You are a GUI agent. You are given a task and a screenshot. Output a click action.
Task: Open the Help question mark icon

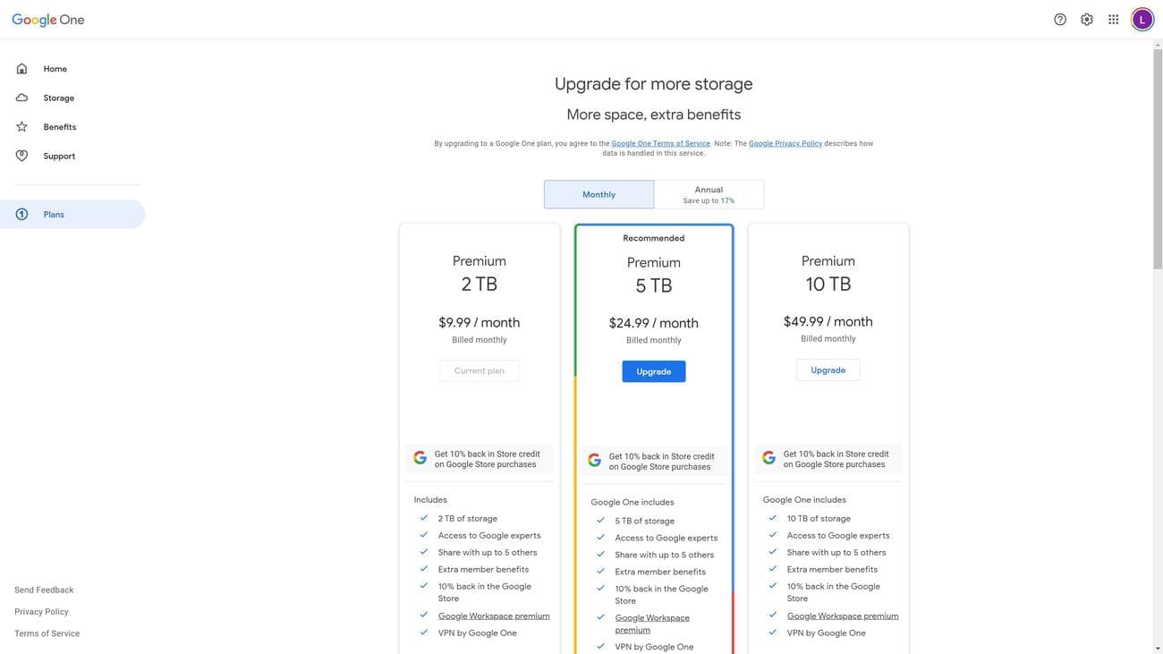pos(1060,20)
